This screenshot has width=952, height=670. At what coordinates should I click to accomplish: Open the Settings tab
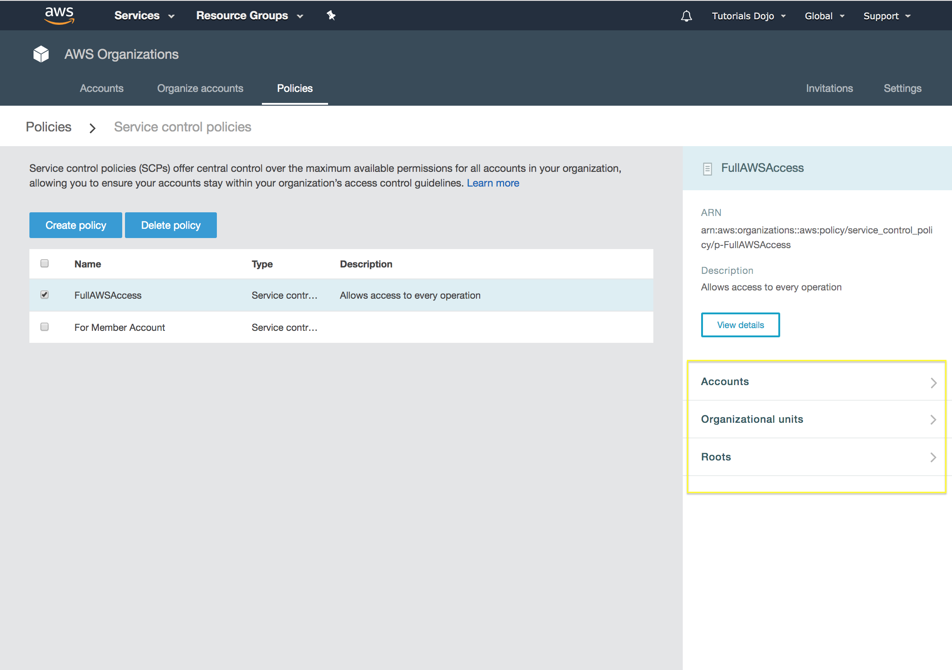point(902,88)
